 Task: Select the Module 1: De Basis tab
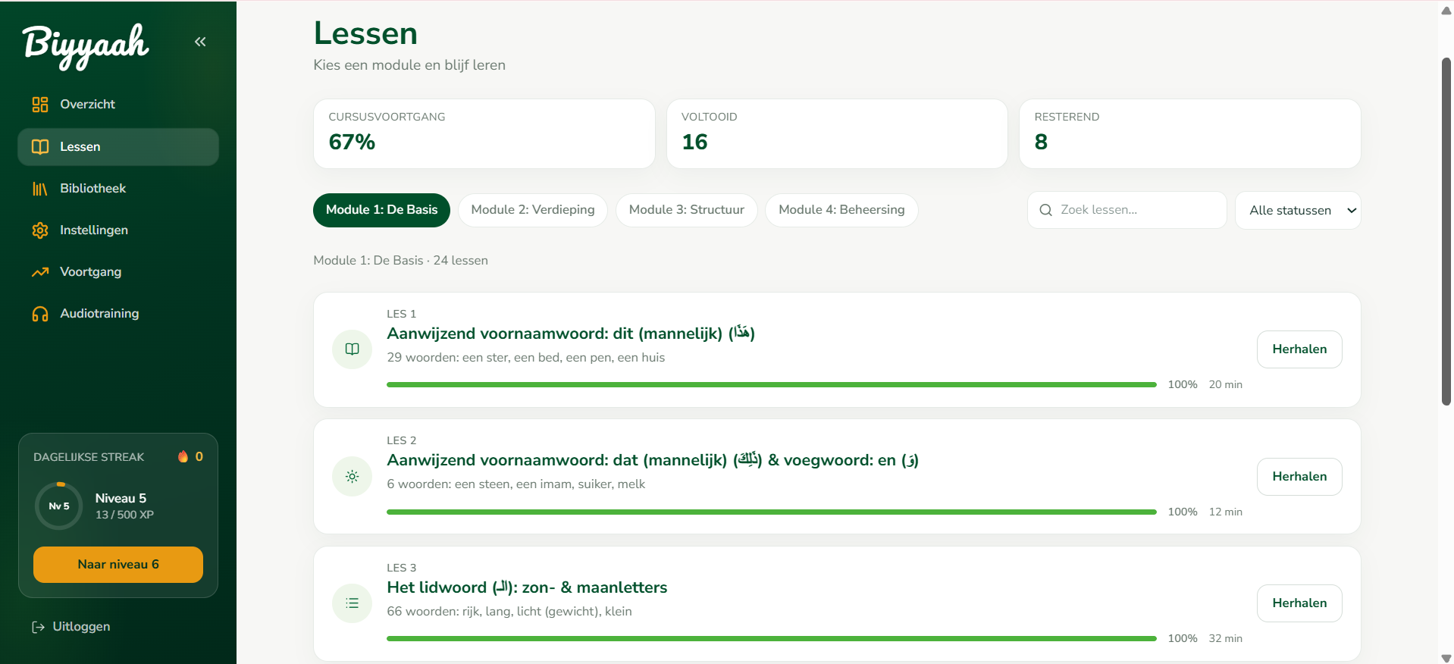coord(381,210)
